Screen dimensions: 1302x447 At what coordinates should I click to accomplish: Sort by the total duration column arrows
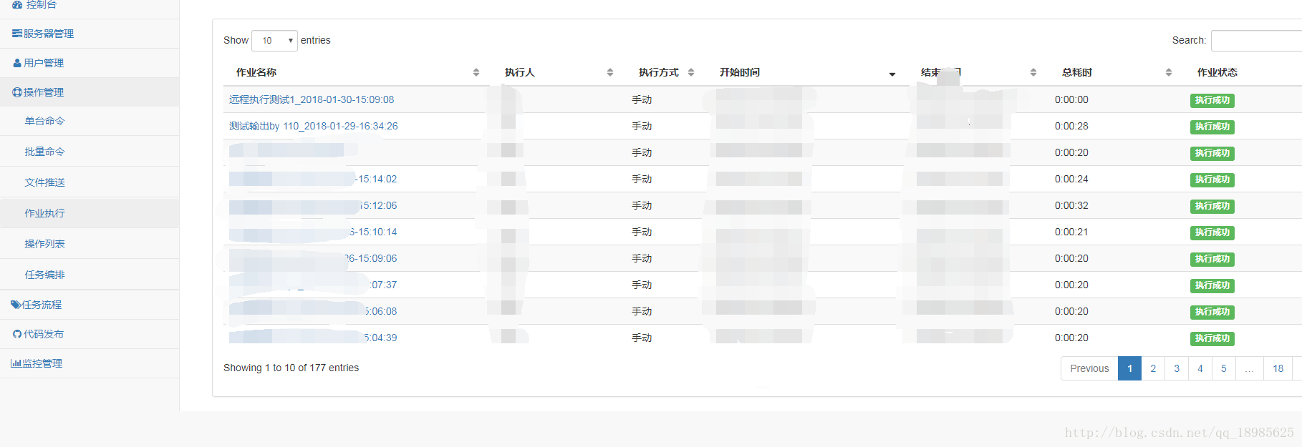[x=1169, y=72]
